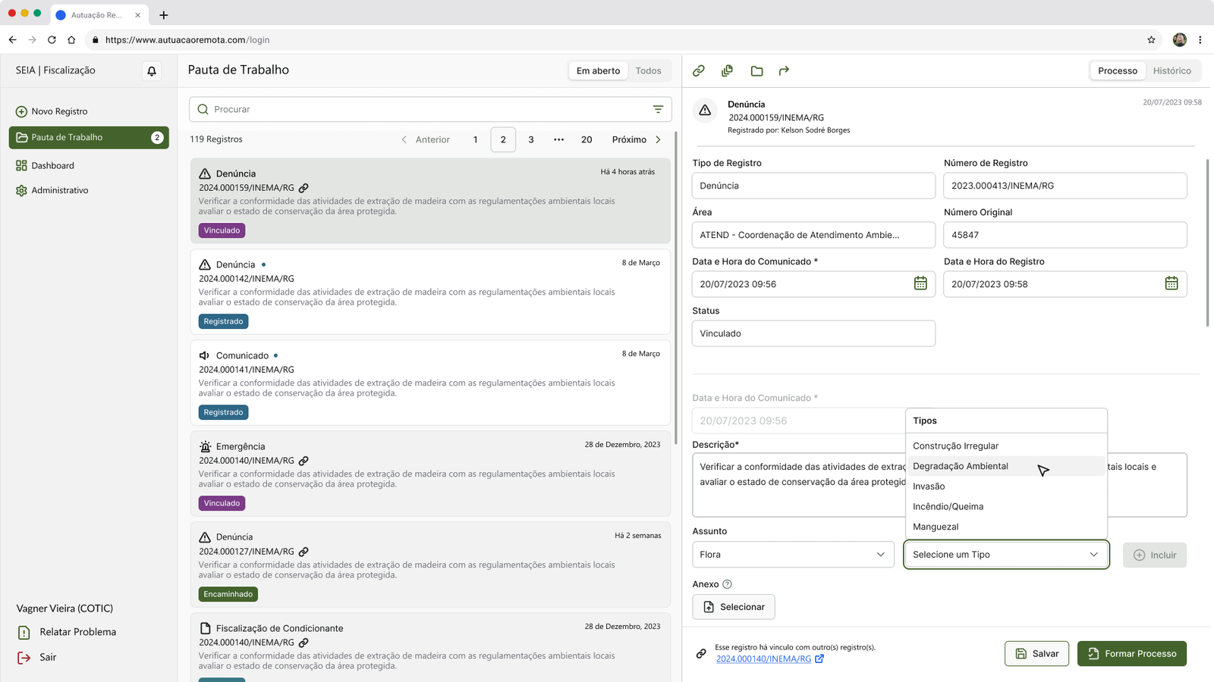Open calendar for Data e Hora do Registro
This screenshot has width=1214, height=682.
[1171, 283]
